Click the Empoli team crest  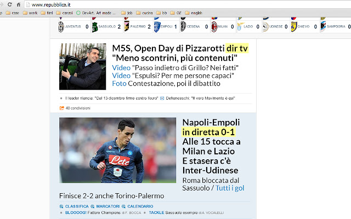click(x=157, y=27)
